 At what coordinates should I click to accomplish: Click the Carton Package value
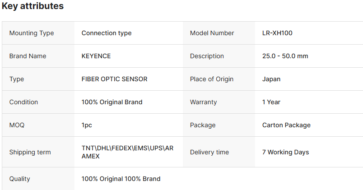(x=286, y=125)
